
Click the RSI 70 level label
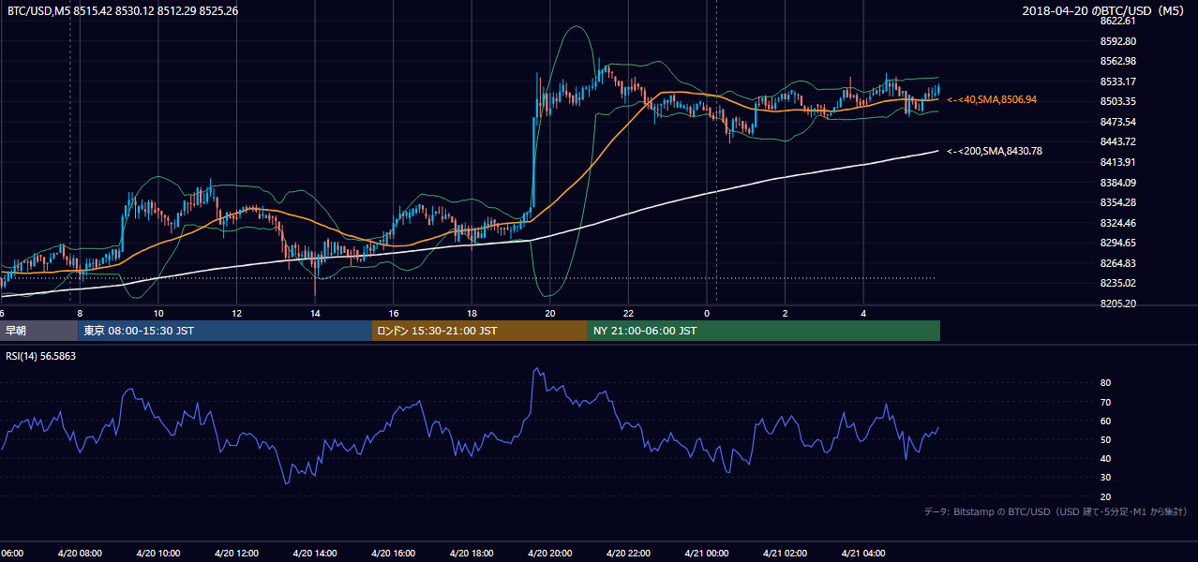tap(1105, 402)
